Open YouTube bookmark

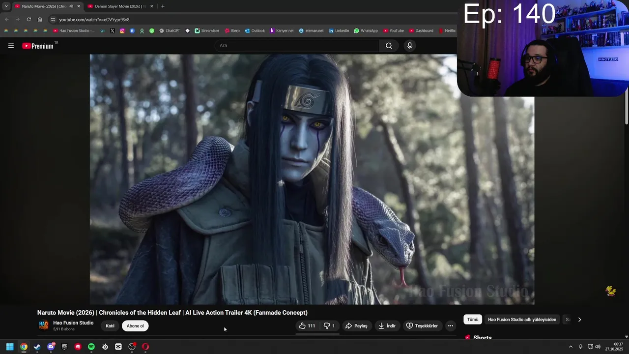click(x=394, y=30)
